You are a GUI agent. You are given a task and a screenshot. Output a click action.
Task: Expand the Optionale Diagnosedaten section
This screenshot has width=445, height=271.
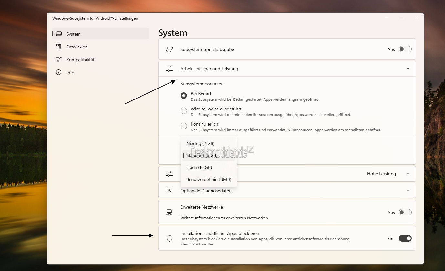[408, 191]
